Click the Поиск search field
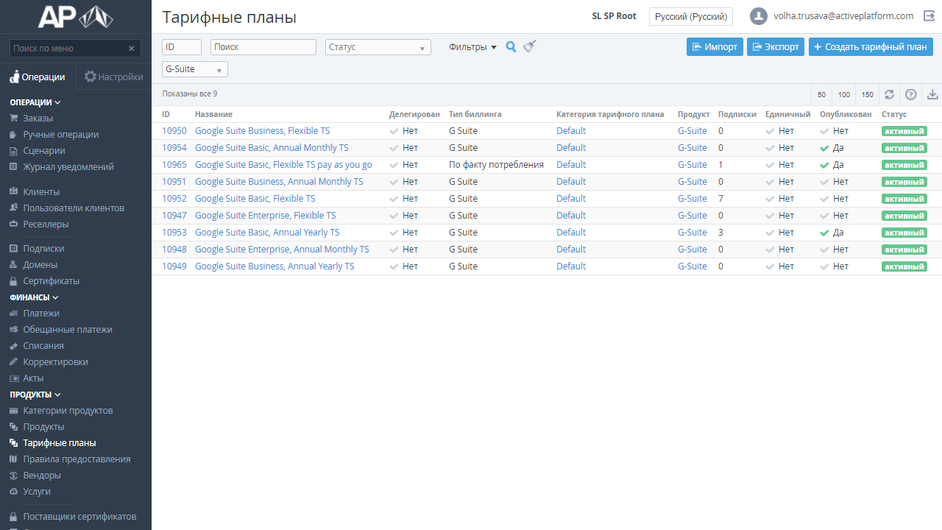 [263, 47]
